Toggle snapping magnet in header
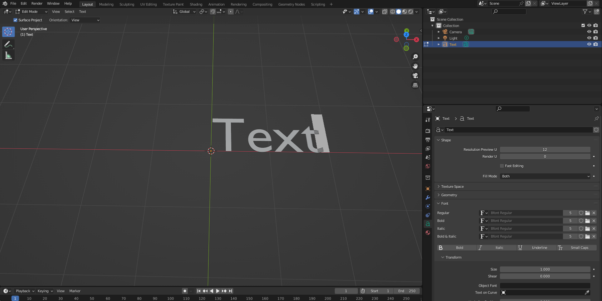Screen dimensions: 602x301 point(213,12)
